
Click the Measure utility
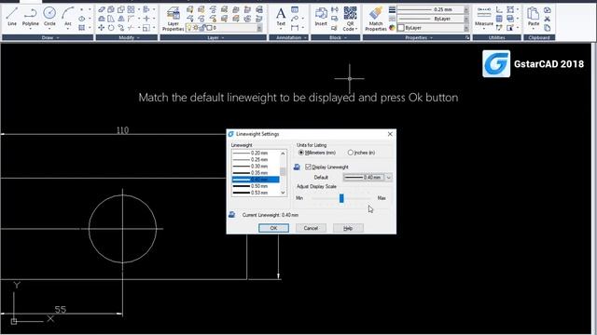click(484, 17)
